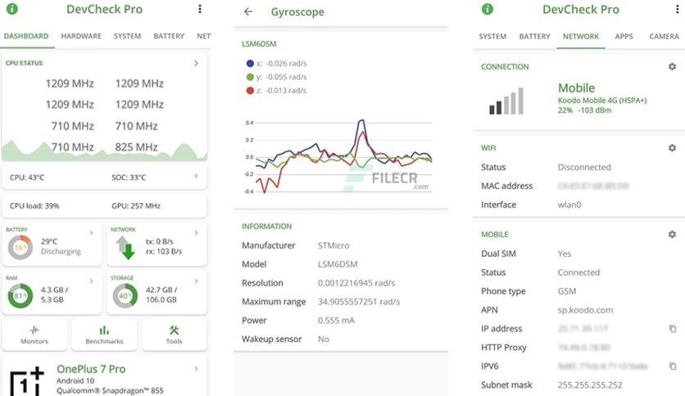This screenshot has width=685, height=396.
Task: Copy the IPV6 address value
Action: (x=673, y=366)
